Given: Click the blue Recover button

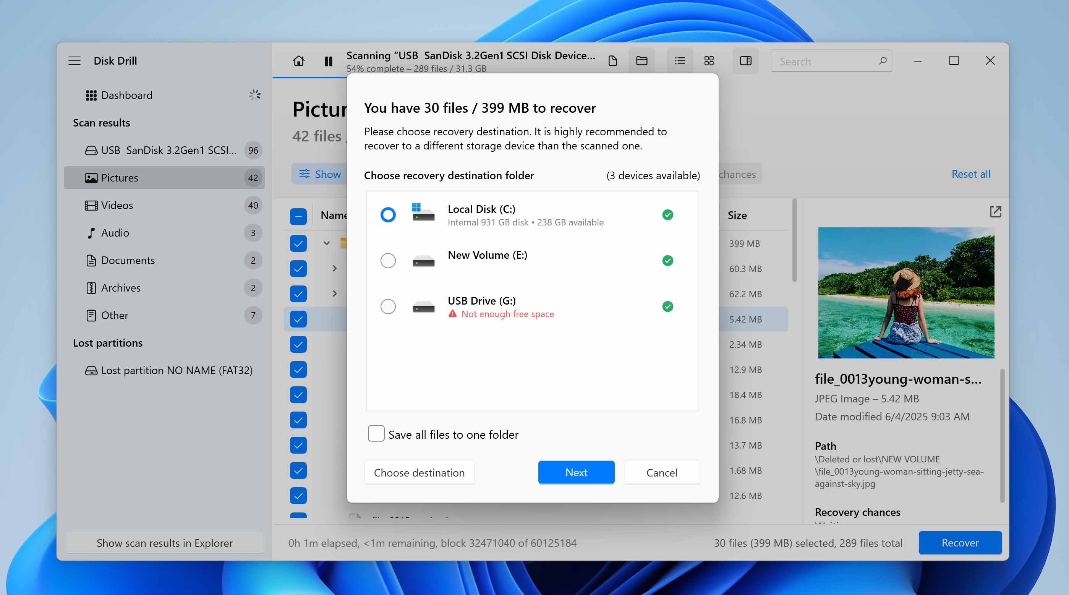Looking at the screenshot, I should 960,543.
